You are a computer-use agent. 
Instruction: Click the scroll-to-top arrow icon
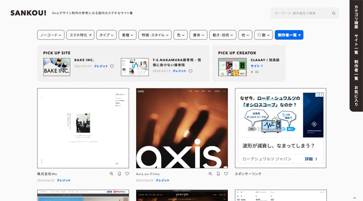coord(354,198)
